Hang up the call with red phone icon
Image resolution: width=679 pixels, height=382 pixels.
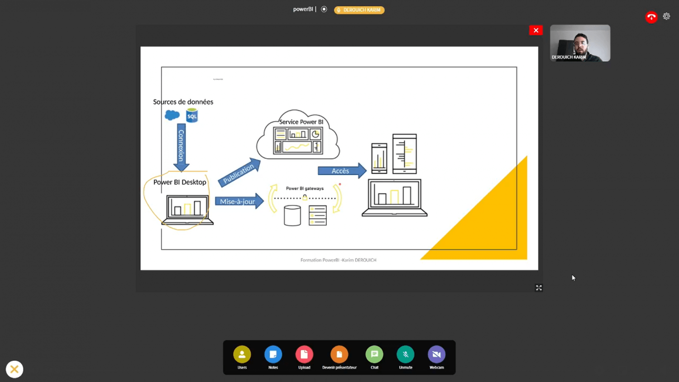click(x=651, y=17)
